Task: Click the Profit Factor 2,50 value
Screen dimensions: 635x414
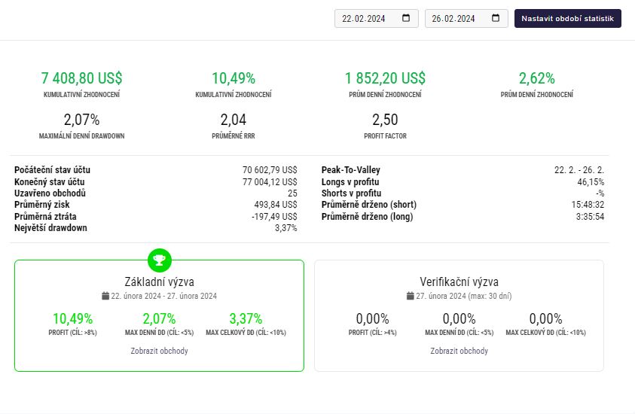Action: click(385, 120)
